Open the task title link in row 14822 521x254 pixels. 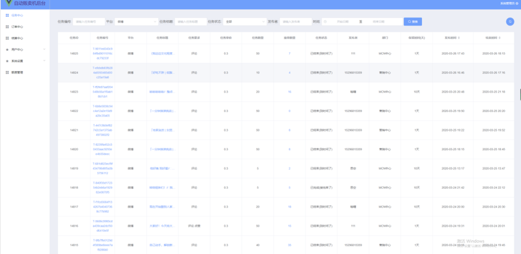(x=162, y=111)
